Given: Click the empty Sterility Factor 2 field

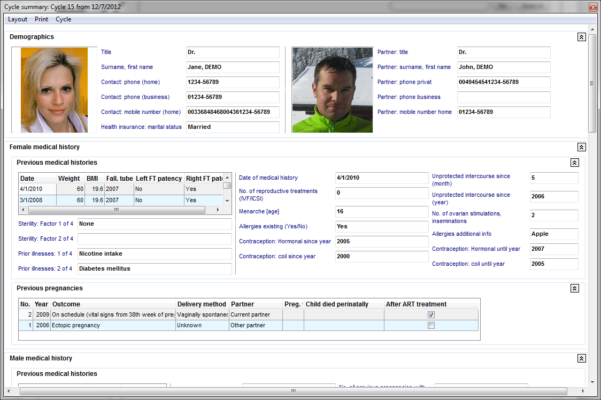Looking at the screenshot, I should click(155, 239).
